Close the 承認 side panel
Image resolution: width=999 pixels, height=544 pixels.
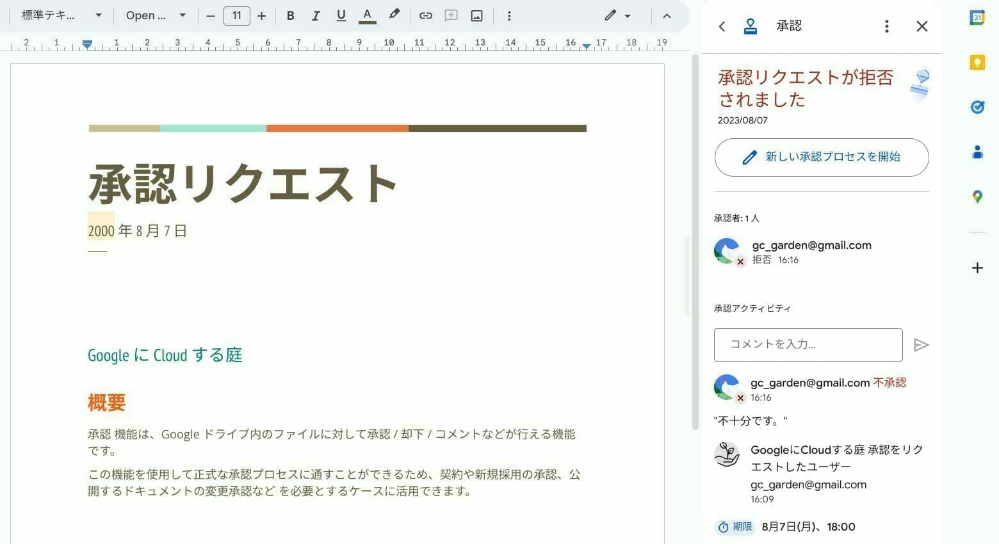pyautogui.click(x=922, y=26)
